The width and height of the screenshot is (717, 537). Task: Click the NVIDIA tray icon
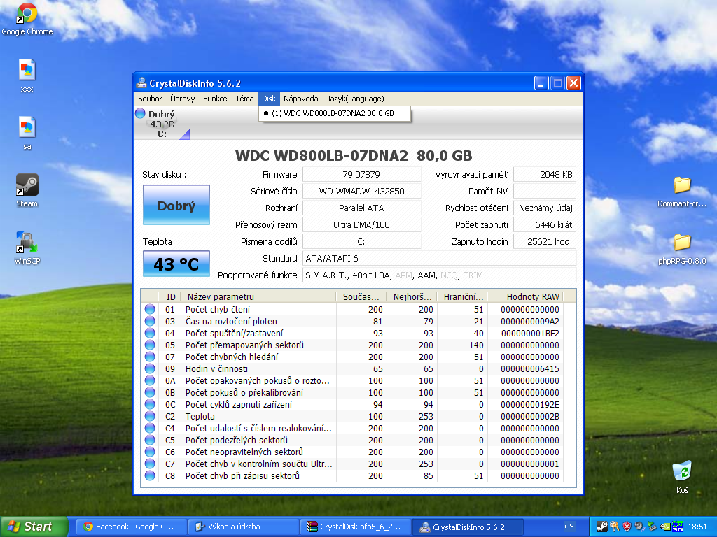665,527
